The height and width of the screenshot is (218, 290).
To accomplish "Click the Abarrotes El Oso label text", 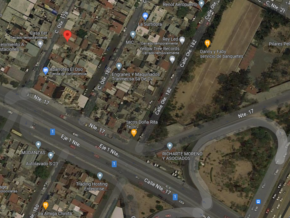I will [66, 69].
